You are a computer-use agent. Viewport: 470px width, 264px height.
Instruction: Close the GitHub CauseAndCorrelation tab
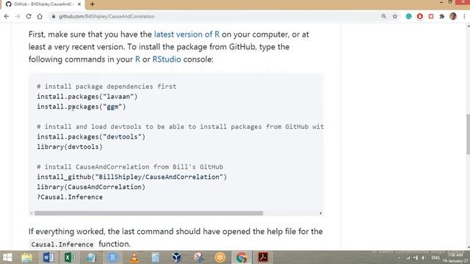coord(79,4)
